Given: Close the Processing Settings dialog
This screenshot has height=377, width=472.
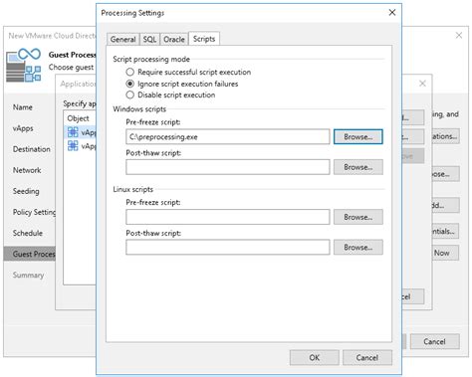Looking at the screenshot, I should click(x=392, y=13).
